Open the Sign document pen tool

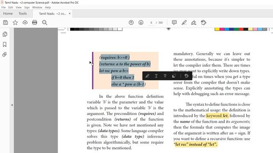point(194,23)
